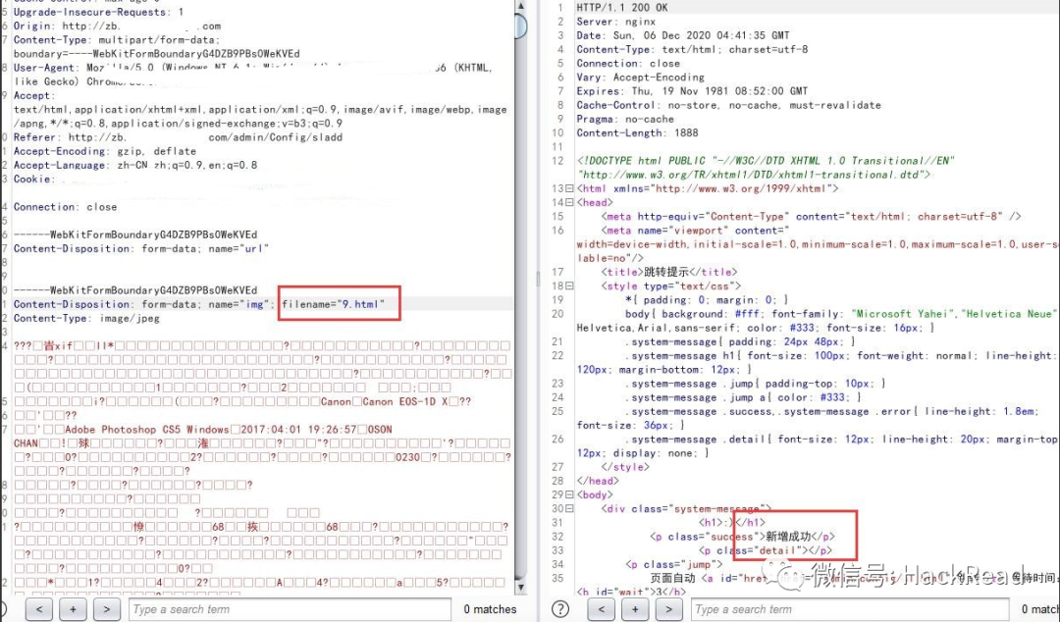Click the response panel's '+' search options button
This screenshot has height=622, width=1060.
pos(635,608)
